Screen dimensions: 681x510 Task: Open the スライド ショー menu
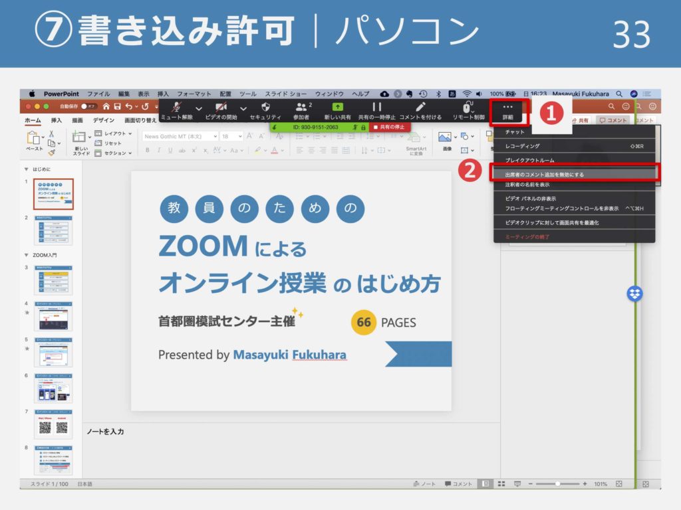pos(286,94)
